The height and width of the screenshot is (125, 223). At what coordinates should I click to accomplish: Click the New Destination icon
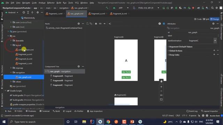coord(87,24)
